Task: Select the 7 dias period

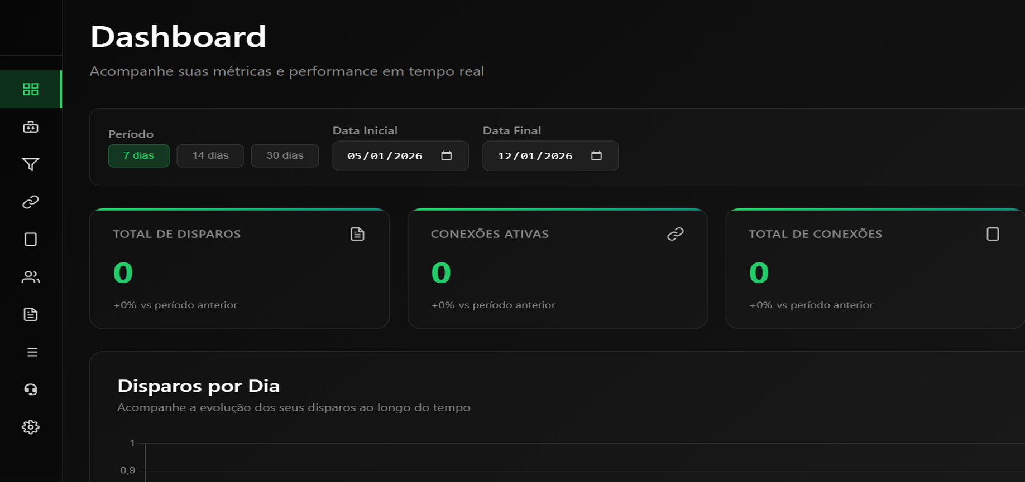Action: point(138,155)
